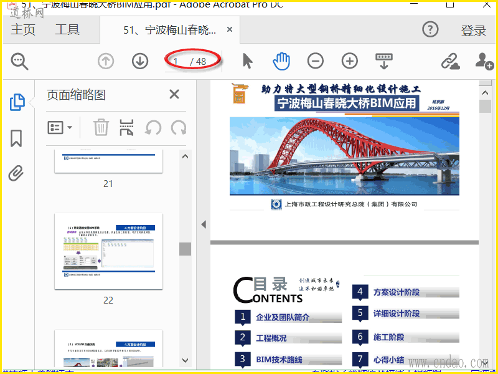Click the 详细设计阶段 contents entry
Viewport: 498px width, 374px height.
click(x=397, y=314)
